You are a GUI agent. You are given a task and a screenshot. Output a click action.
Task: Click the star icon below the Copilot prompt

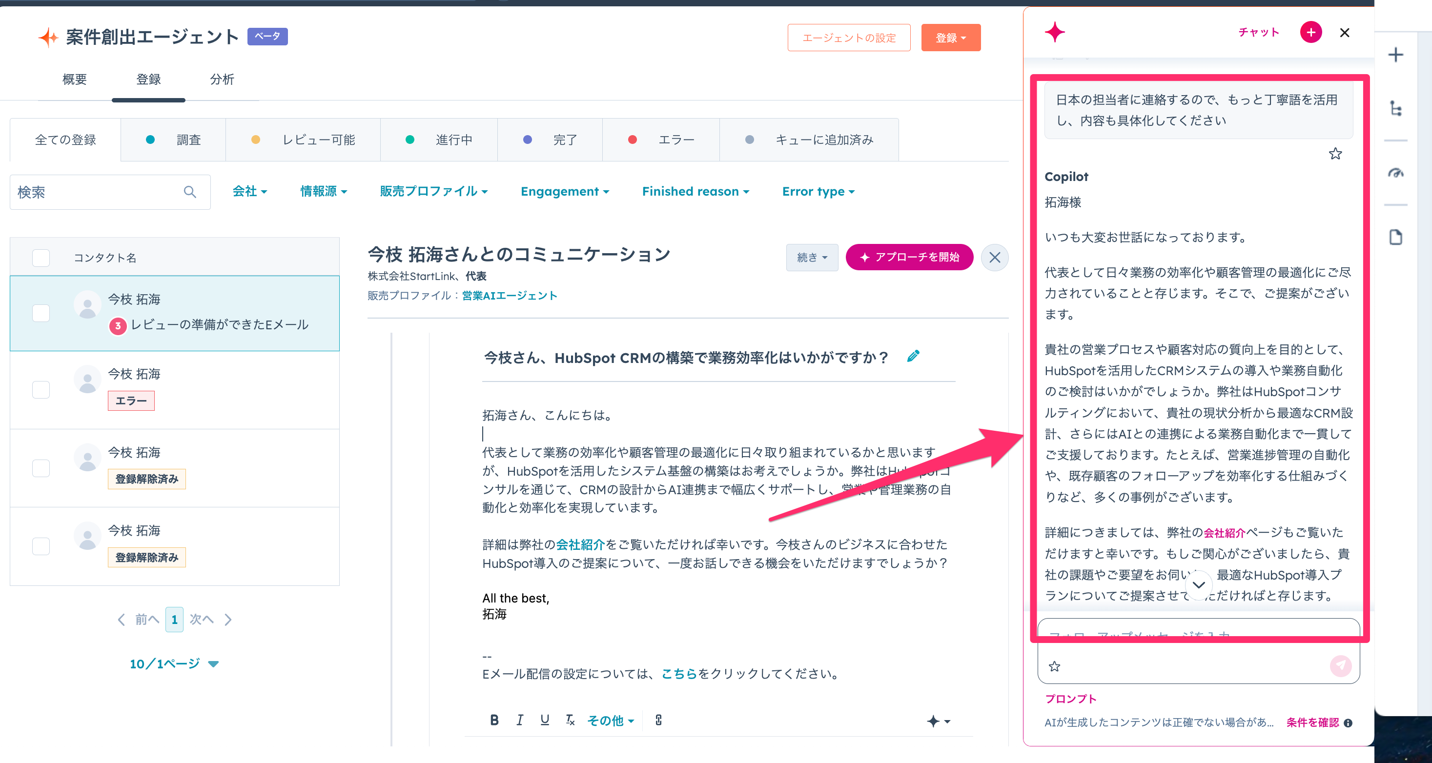tap(1335, 154)
